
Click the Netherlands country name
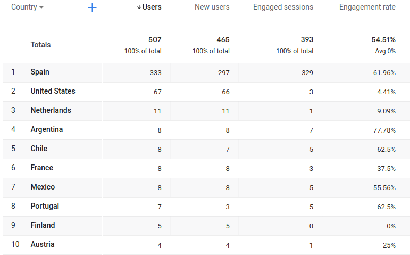[x=51, y=111]
